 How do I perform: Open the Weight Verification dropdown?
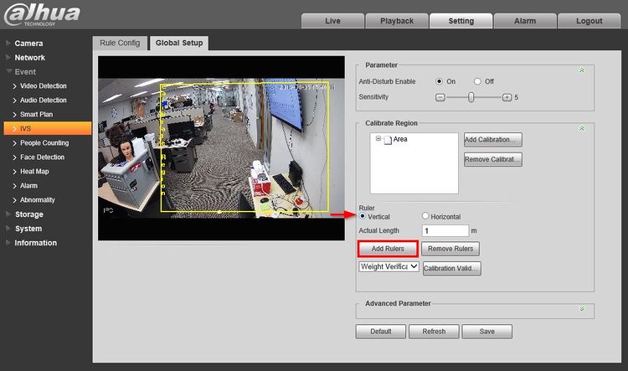[x=389, y=267]
